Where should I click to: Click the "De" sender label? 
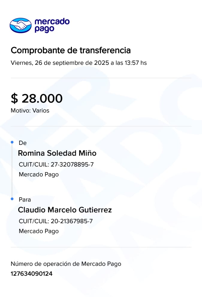pyautogui.click(x=22, y=143)
